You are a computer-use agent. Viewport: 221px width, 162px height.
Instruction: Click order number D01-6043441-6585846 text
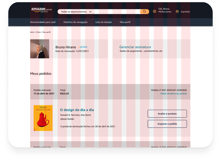(x=169, y=90)
